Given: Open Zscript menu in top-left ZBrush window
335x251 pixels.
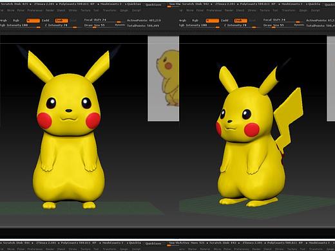Looking at the screenshot, I should pyautogui.click(x=136, y=10).
